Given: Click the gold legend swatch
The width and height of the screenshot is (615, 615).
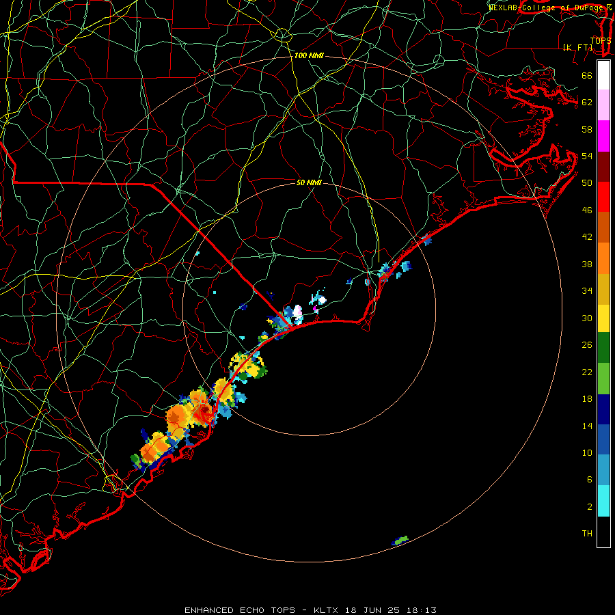Looking at the screenshot, I should (x=603, y=289).
